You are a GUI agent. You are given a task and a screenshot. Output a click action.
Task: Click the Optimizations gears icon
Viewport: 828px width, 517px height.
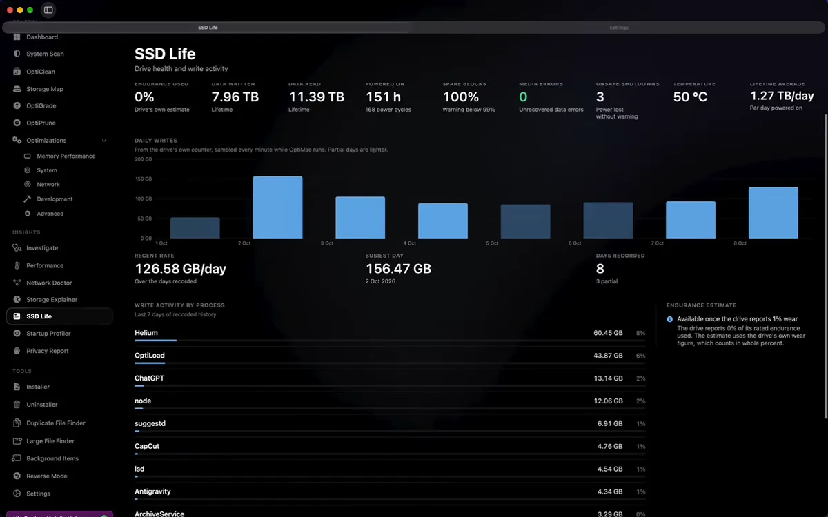(x=17, y=140)
